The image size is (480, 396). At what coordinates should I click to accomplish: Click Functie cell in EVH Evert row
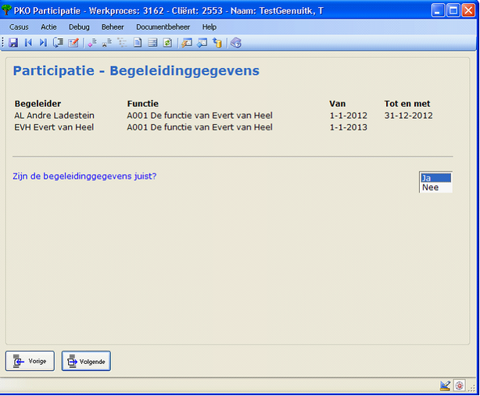point(199,127)
